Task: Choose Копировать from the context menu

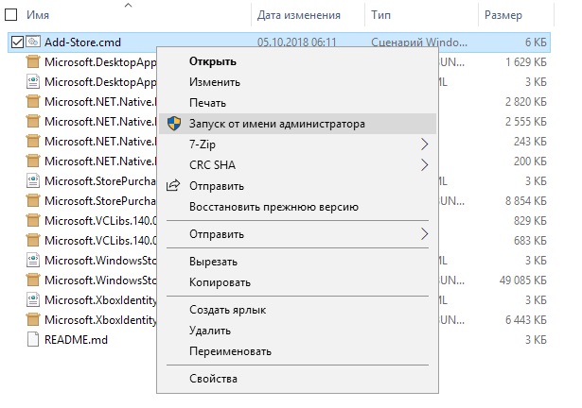Action: [297, 282]
